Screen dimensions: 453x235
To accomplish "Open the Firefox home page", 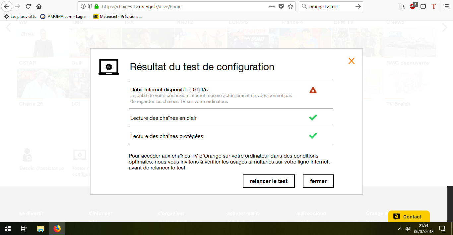I will tap(38, 6).
